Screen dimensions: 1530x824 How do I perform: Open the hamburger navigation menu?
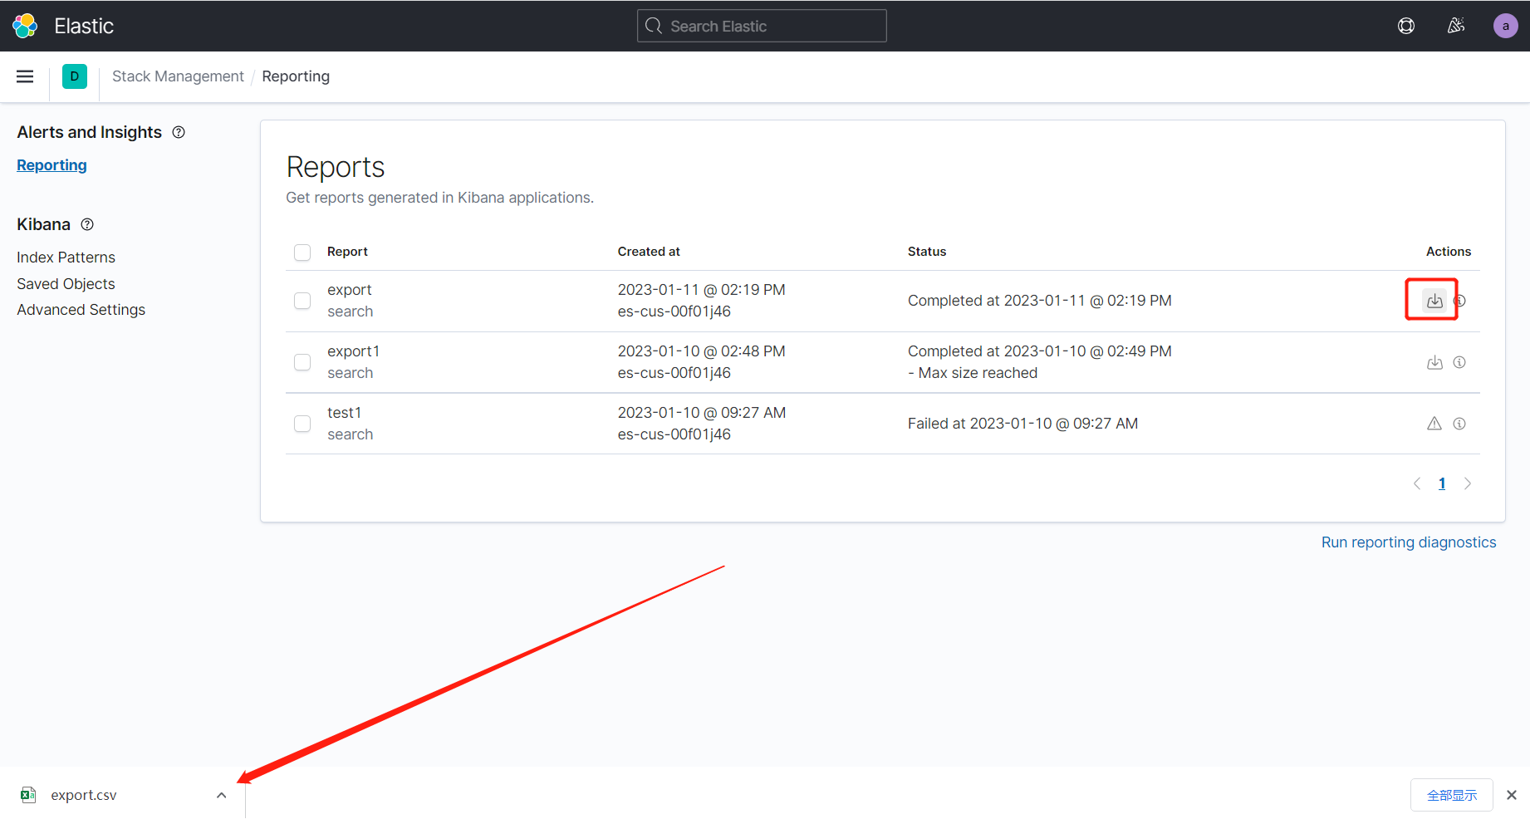25,76
